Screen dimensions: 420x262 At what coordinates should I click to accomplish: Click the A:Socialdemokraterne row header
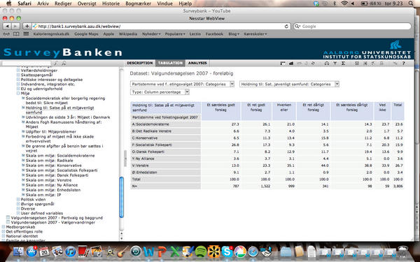click(x=165, y=124)
